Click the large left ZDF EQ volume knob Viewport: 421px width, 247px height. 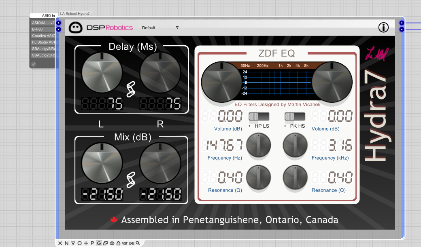[222, 82]
